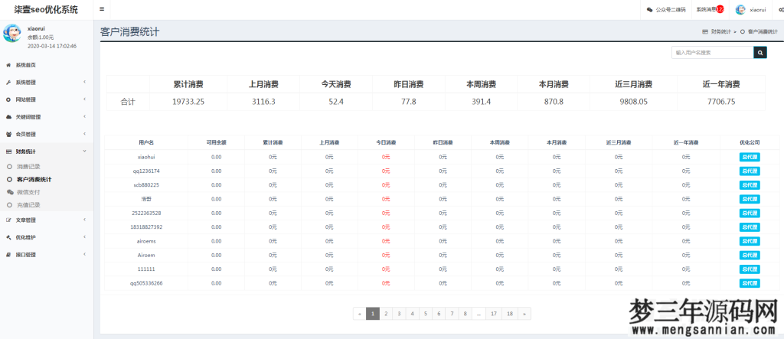
Task: Click the 总代理 button for scb880225
Action: 749,185
